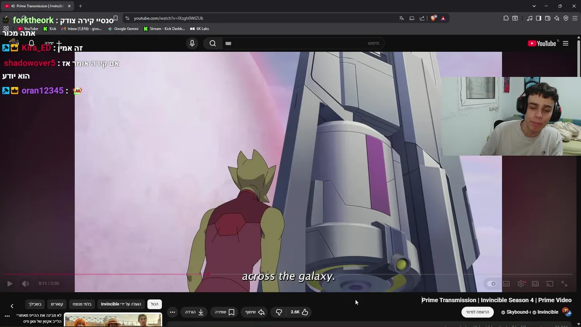Select the 'העלה על ידי Invincible' chip
581x327 pixels.
coord(121,304)
